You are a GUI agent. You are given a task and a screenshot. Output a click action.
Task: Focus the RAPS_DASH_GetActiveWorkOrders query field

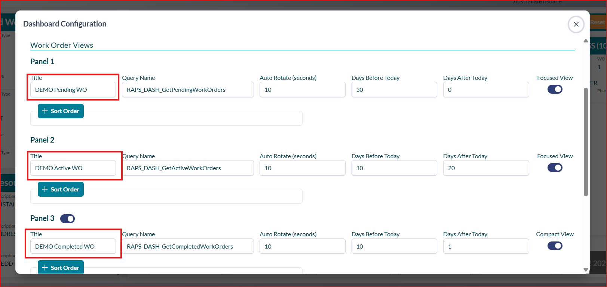point(188,168)
